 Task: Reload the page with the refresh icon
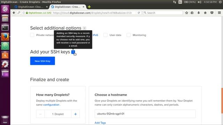coord(139,13)
